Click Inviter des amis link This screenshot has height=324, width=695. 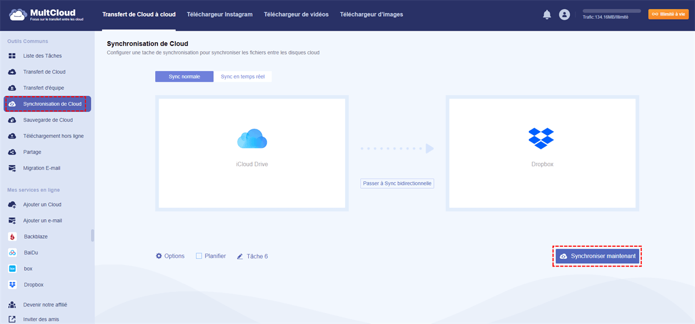click(41, 319)
